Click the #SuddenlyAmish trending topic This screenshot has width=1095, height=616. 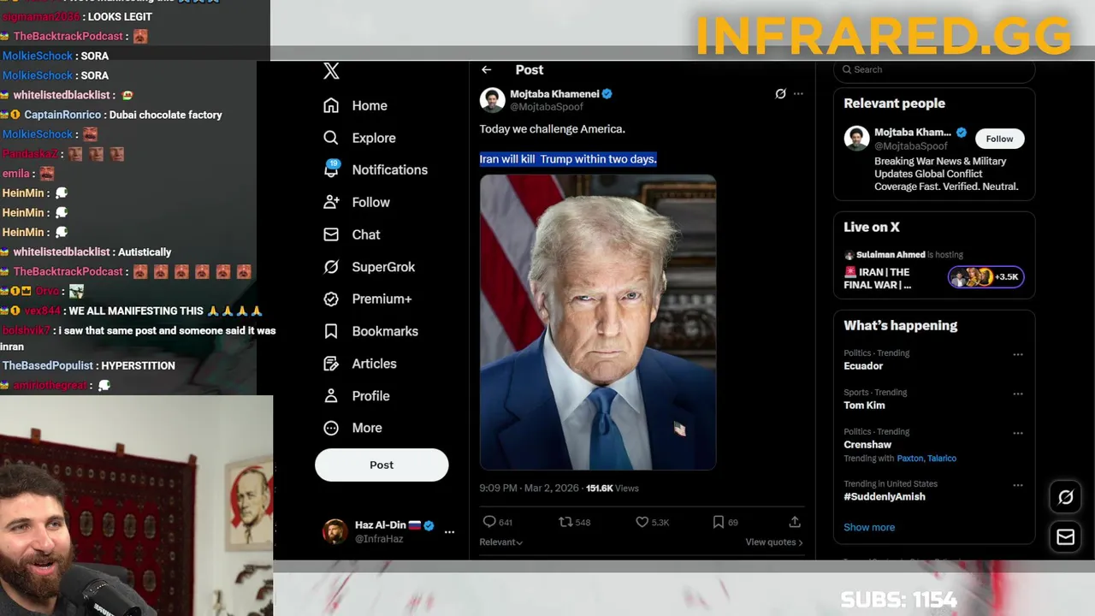point(885,496)
